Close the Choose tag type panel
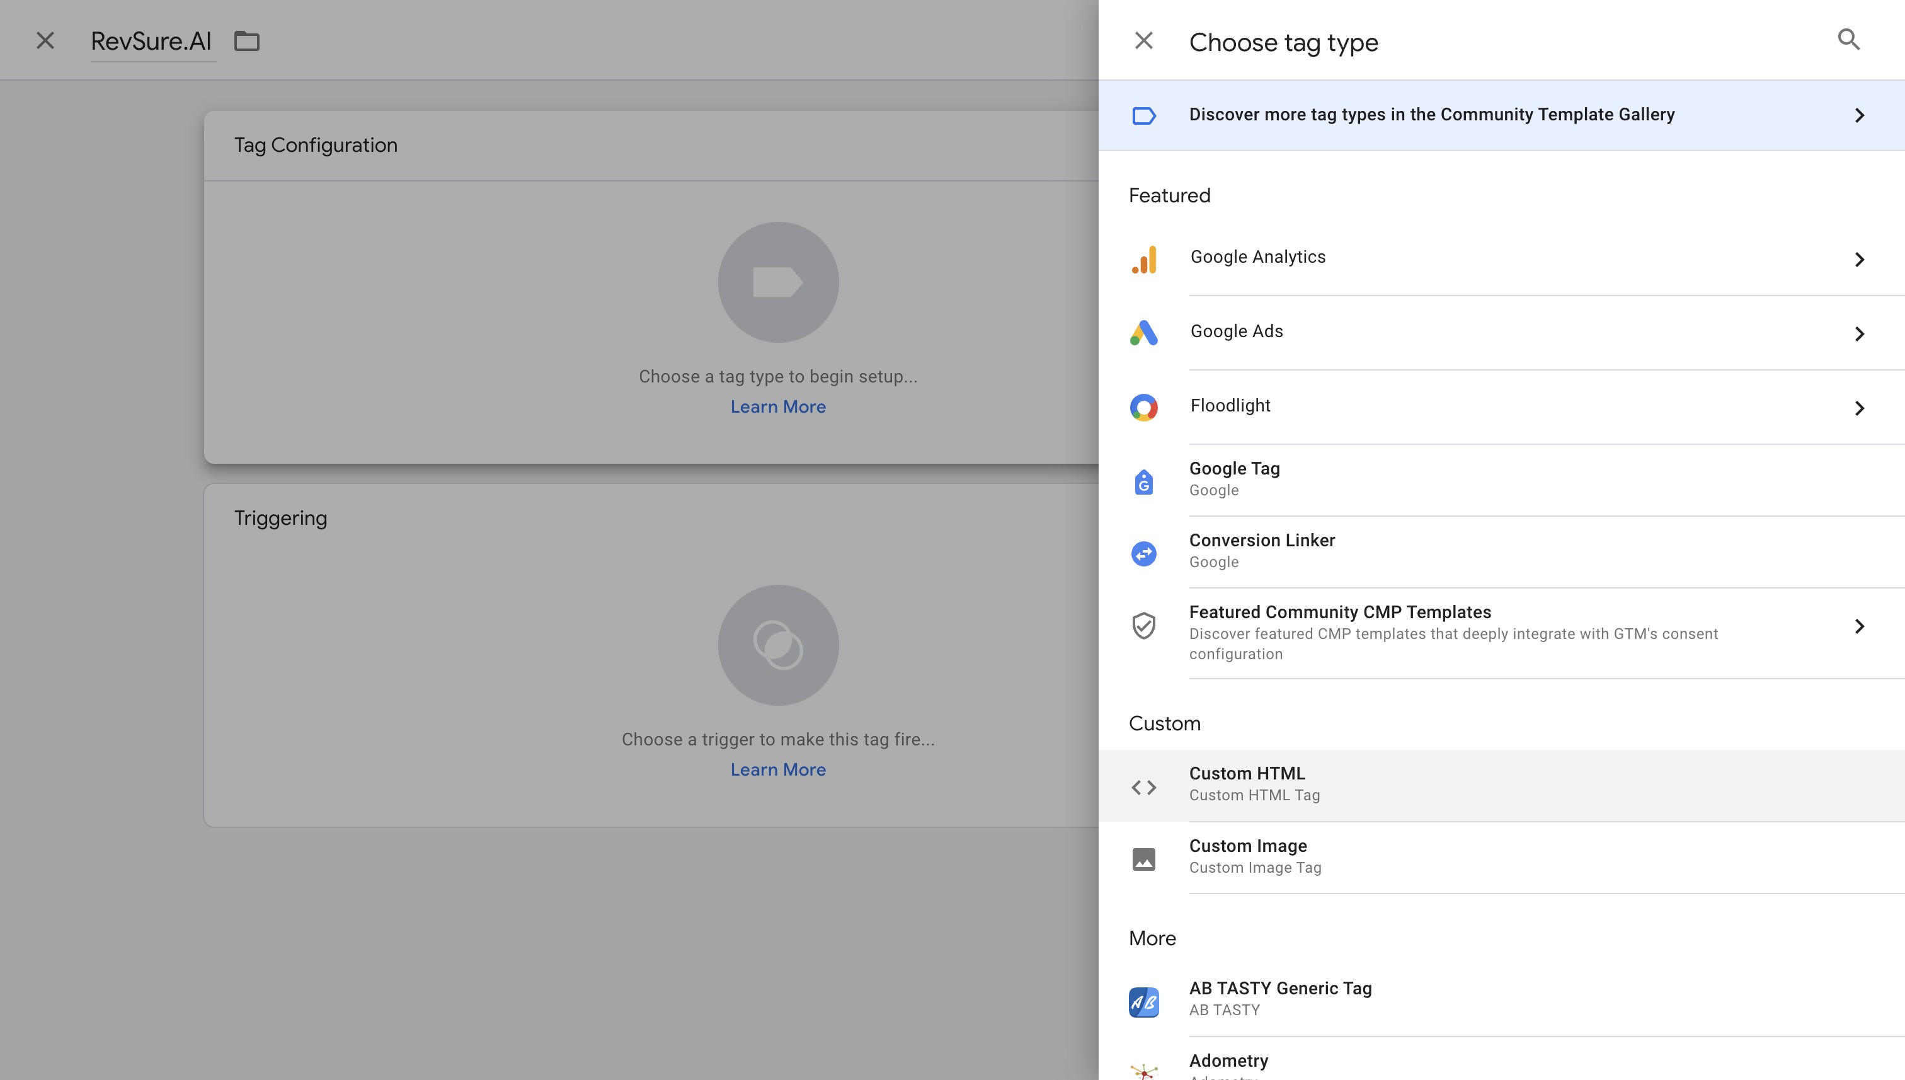This screenshot has height=1080, width=1905. pyautogui.click(x=1143, y=40)
